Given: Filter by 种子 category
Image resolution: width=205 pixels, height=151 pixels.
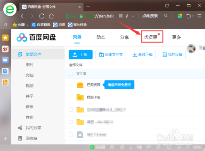Looking at the screenshot, I should (x=30, y=96).
